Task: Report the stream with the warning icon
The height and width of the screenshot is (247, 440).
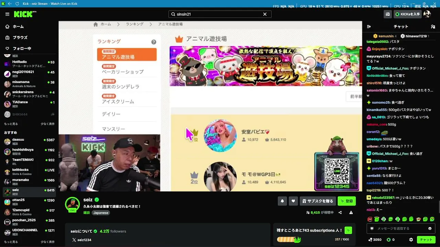Action: 351,213
